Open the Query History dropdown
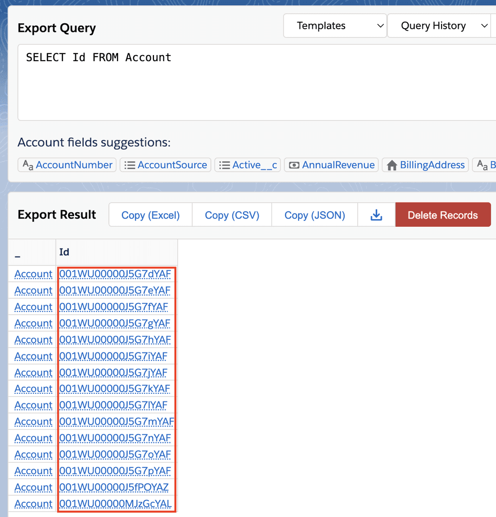This screenshot has width=496, height=517. tap(440, 25)
